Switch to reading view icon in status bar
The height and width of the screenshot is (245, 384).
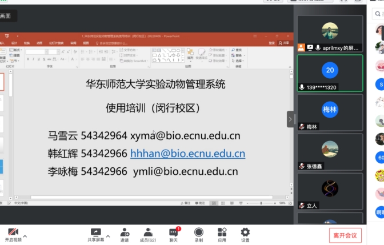point(232,203)
